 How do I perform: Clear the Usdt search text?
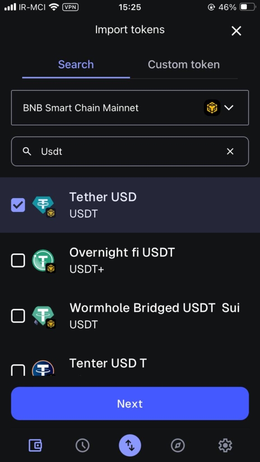(x=230, y=152)
